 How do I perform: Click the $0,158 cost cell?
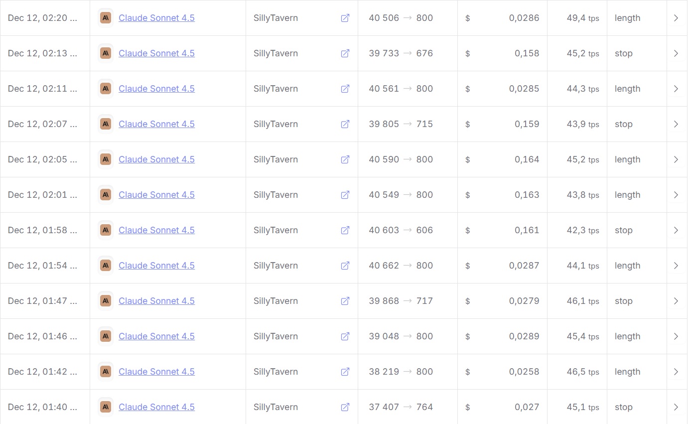(x=527, y=53)
